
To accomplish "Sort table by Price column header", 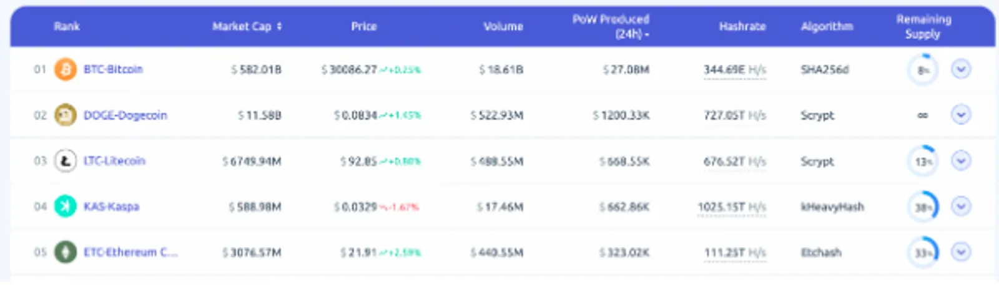I will (364, 26).
